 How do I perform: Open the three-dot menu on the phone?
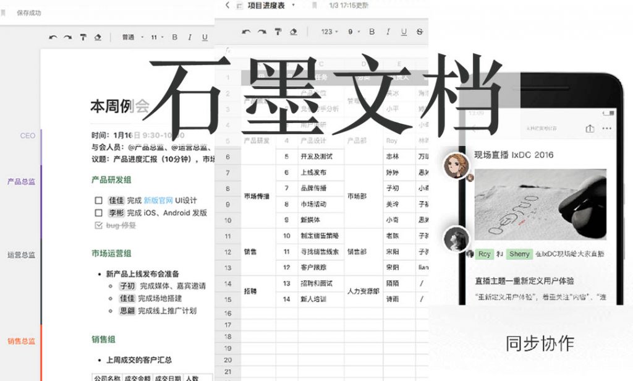pyautogui.click(x=607, y=129)
